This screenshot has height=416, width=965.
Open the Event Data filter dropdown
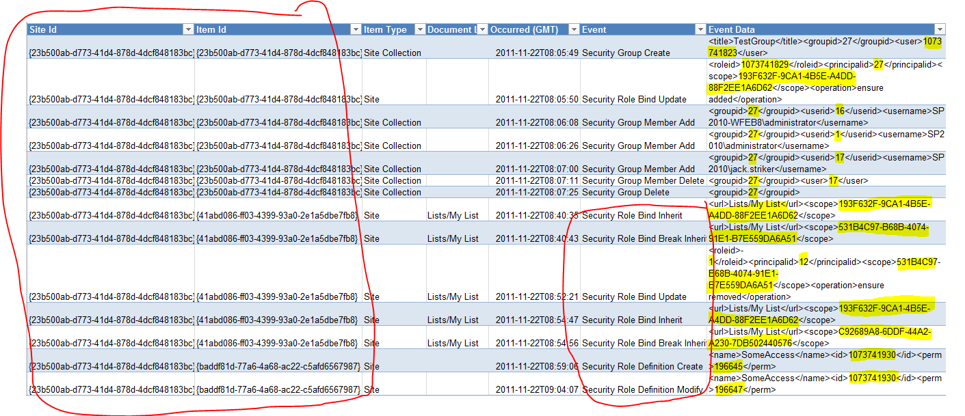(940, 30)
